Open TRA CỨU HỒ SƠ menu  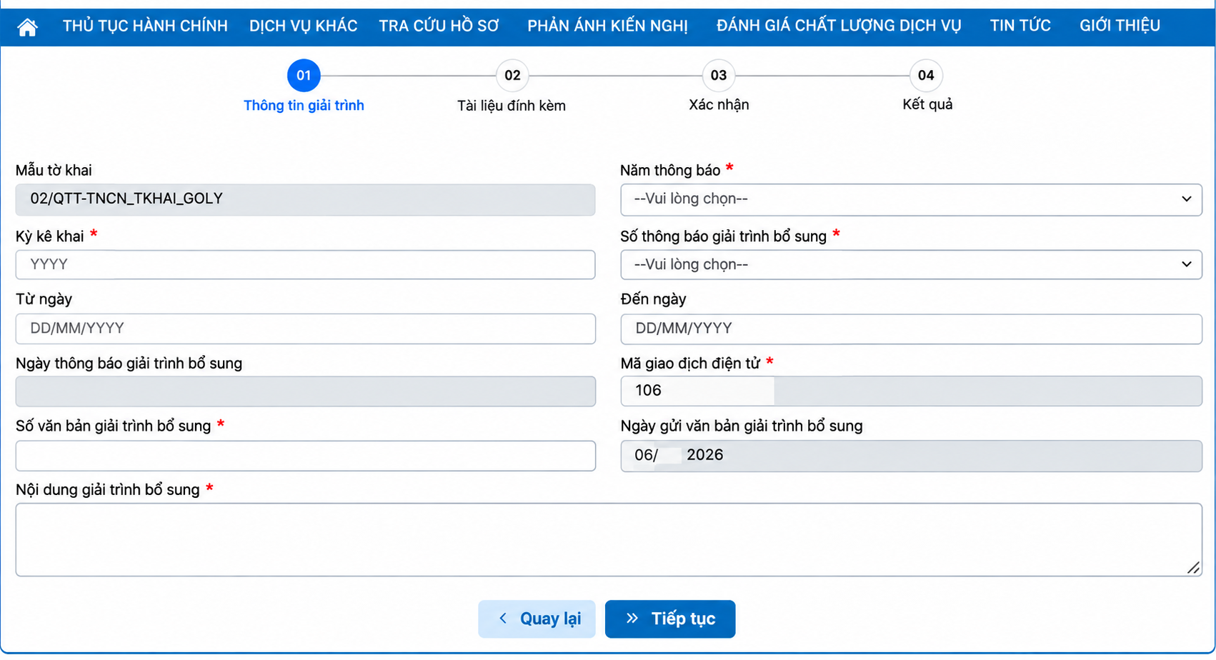point(439,26)
